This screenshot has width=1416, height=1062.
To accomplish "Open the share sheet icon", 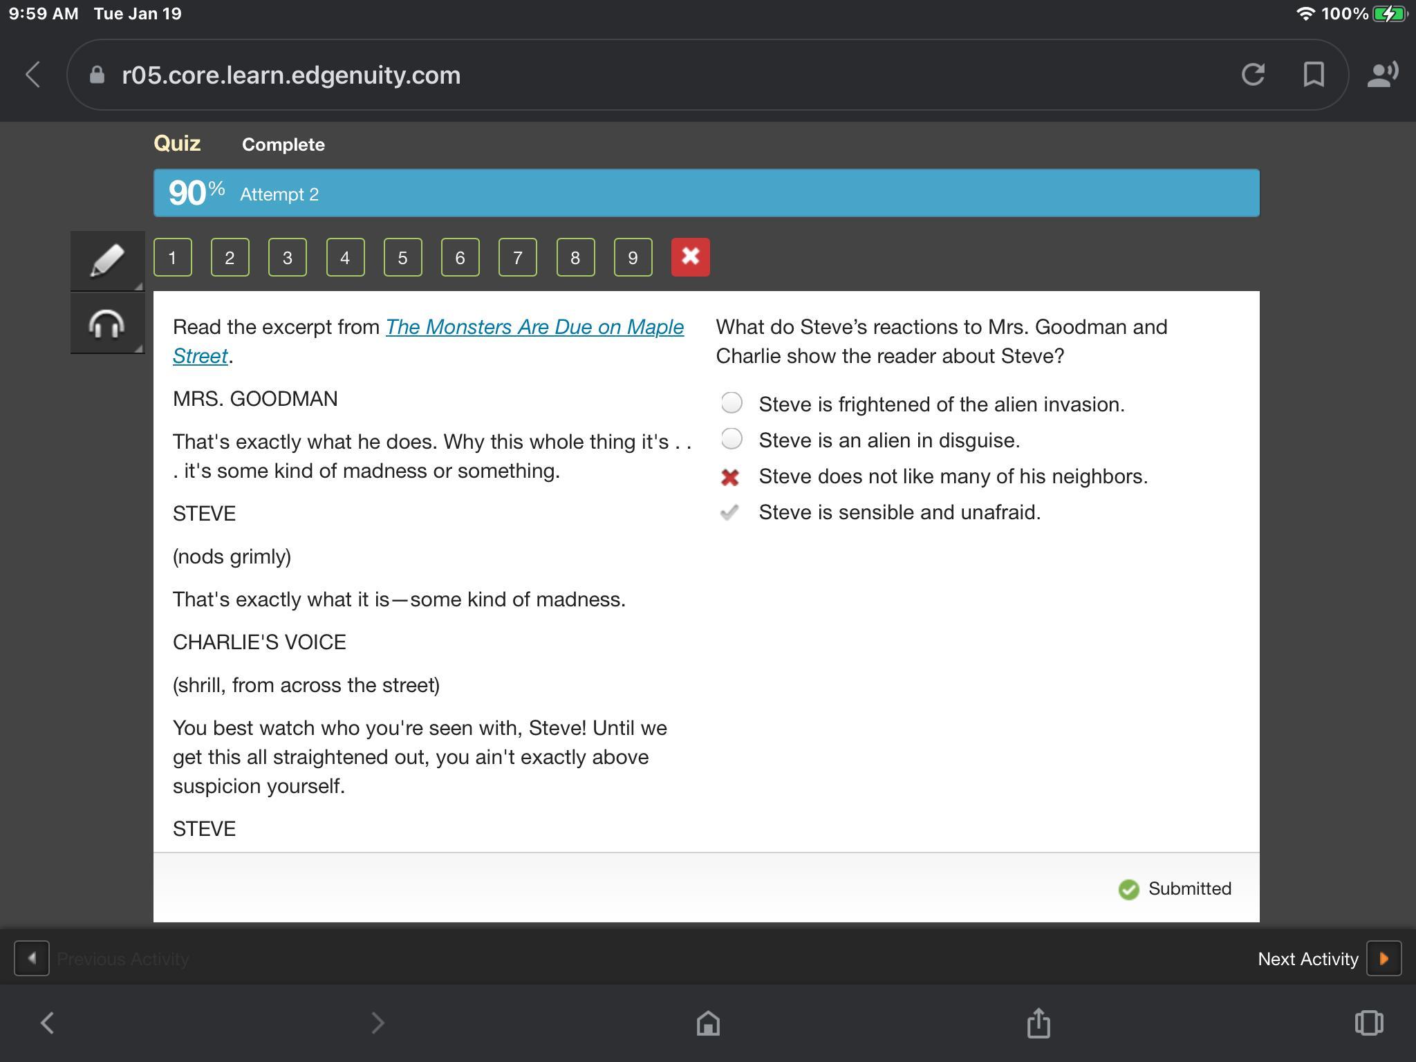I will [1038, 1023].
